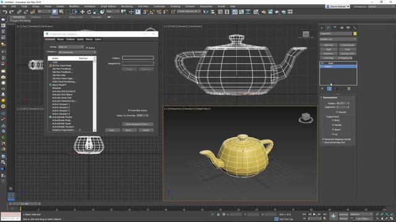Click the Load button in Customize dialog
Viewport: 396px width, 222px height.
(x=113, y=130)
